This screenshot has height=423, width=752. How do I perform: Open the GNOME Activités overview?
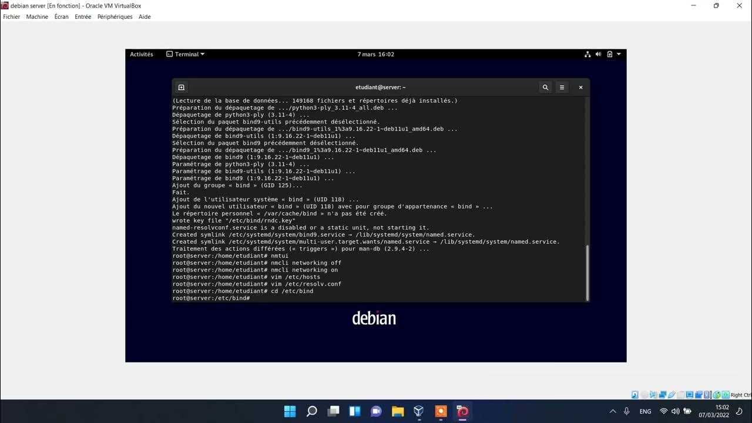(x=142, y=54)
